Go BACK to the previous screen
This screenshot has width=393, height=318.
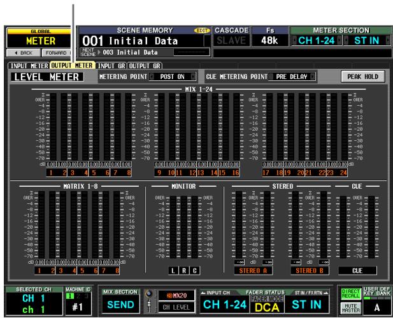pos(24,53)
